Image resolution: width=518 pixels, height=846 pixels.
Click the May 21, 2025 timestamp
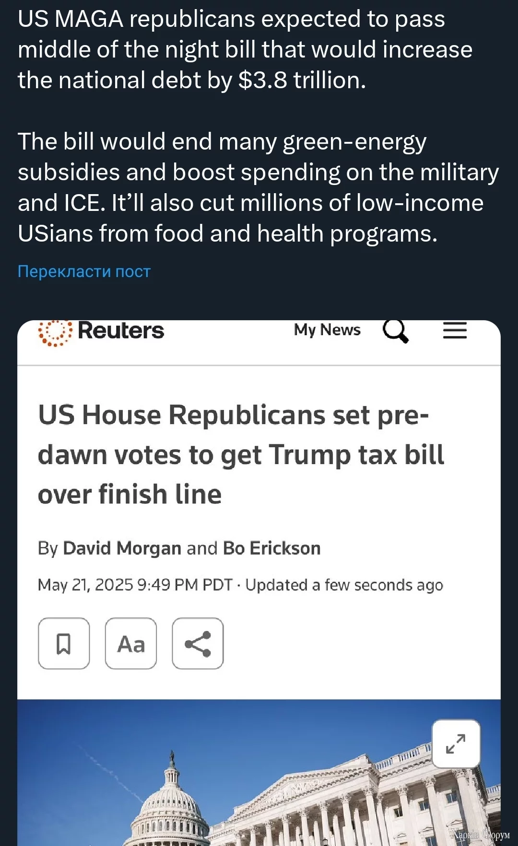coord(135,585)
